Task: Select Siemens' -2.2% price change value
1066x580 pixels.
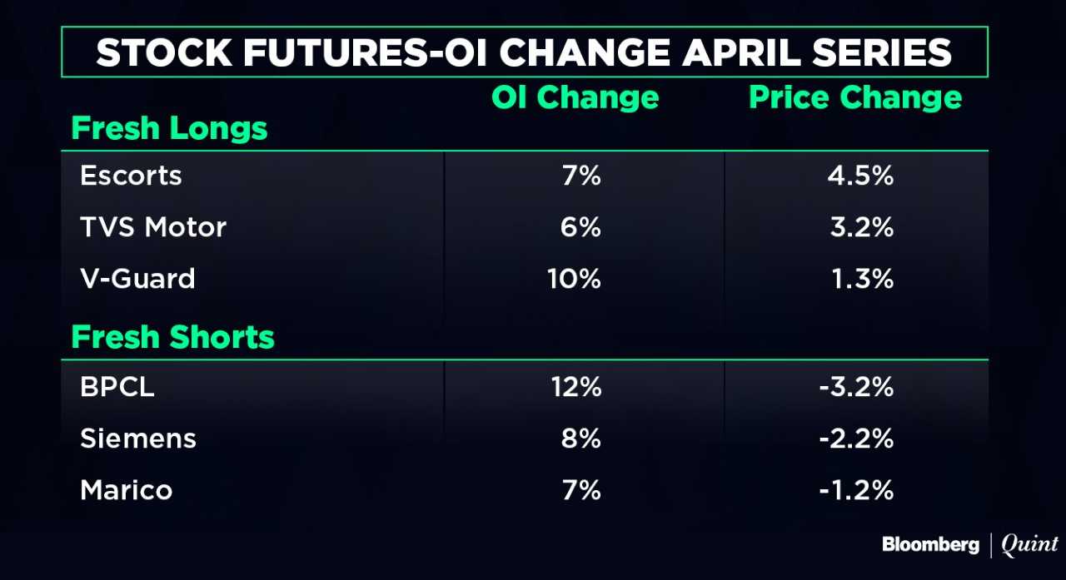Action: tap(855, 439)
